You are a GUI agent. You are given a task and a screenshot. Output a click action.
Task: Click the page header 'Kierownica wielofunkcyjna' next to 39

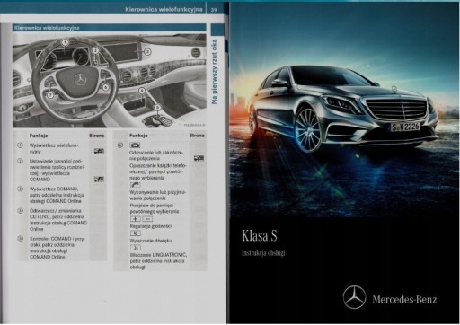click(x=164, y=10)
